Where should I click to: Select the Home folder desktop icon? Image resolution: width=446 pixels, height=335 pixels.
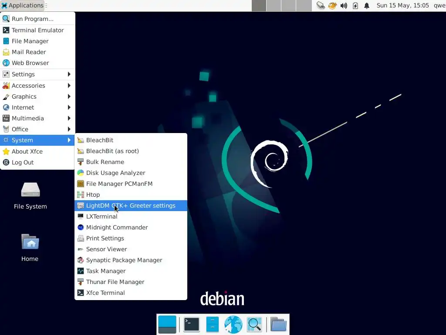coord(30,248)
